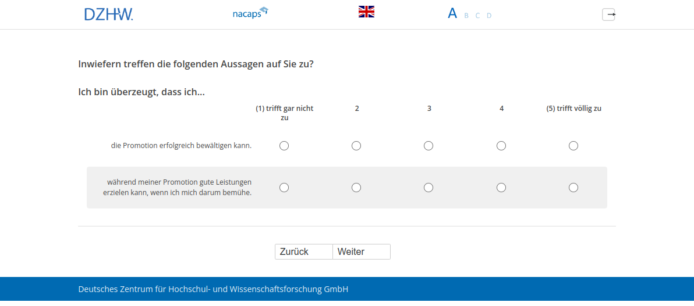
Task: Select largest font size A
Action: tap(452, 14)
